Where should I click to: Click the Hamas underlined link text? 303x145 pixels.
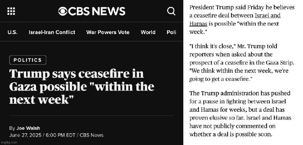(198, 24)
